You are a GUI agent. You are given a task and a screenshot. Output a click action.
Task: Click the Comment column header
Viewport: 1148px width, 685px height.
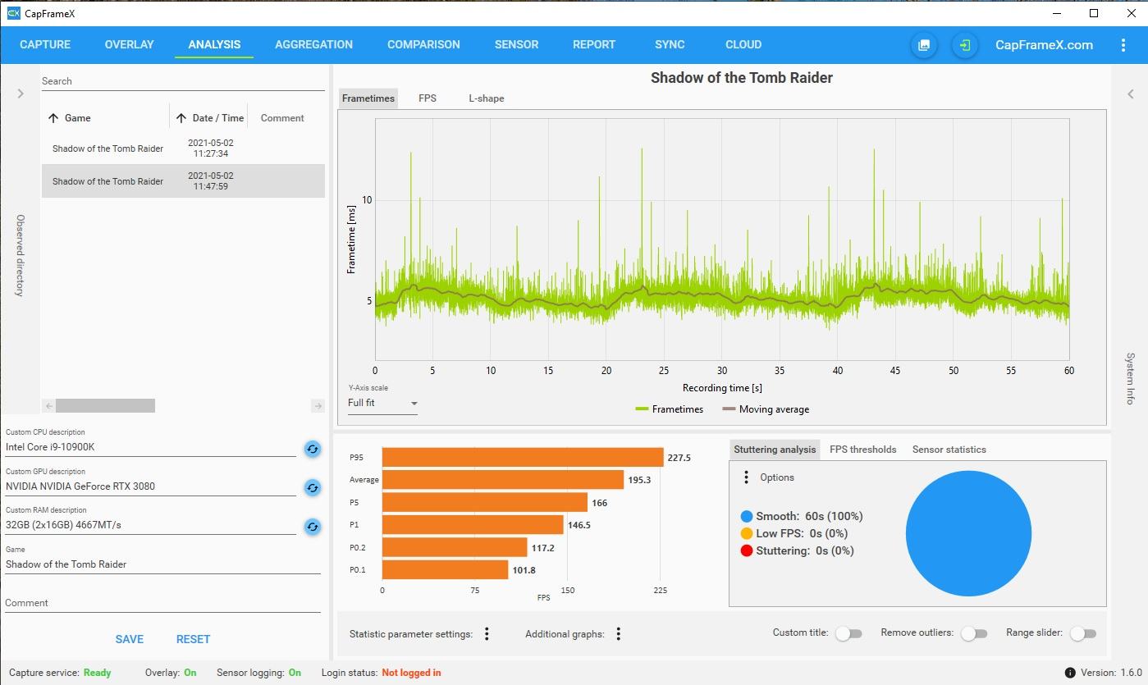(282, 118)
